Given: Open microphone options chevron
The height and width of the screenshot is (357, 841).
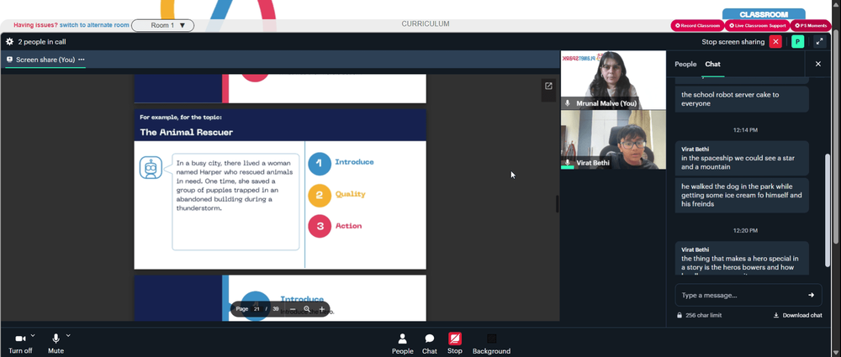Looking at the screenshot, I should click(x=68, y=335).
